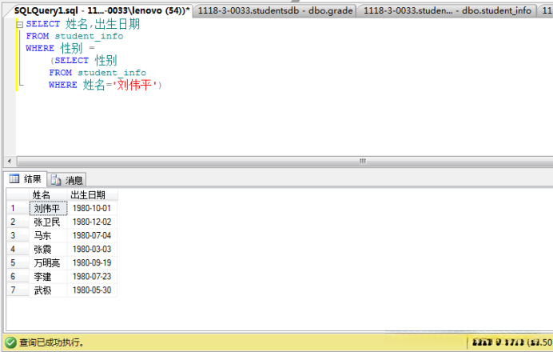Click the date cell 1980-09-19
Image resolution: width=553 pixels, height=352 pixels.
pyautogui.click(x=92, y=263)
